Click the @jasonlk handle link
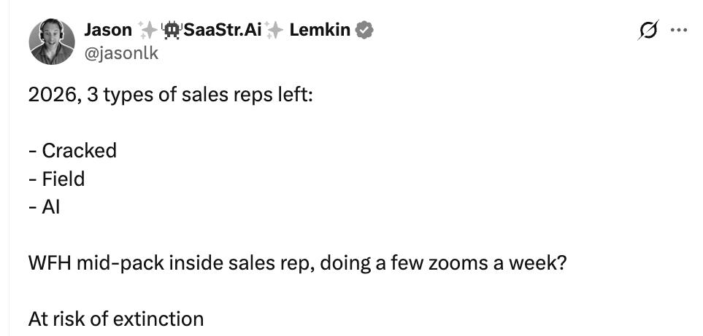703x336 pixels. 121,53
